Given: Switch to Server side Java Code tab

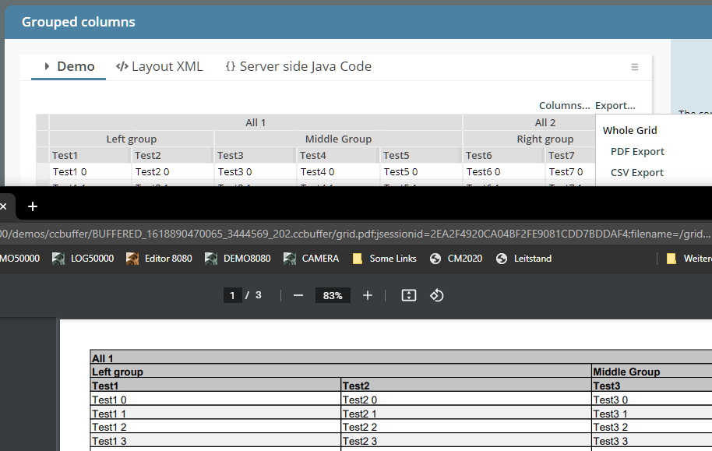Looking at the screenshot, I should pyautogui.click(x=298, y=67).
